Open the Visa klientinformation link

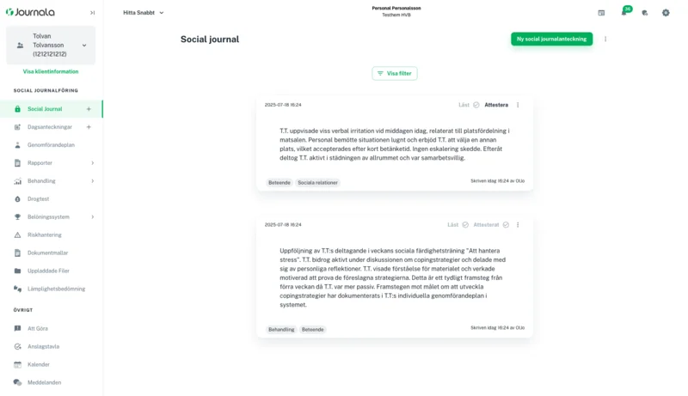[51, 71]
